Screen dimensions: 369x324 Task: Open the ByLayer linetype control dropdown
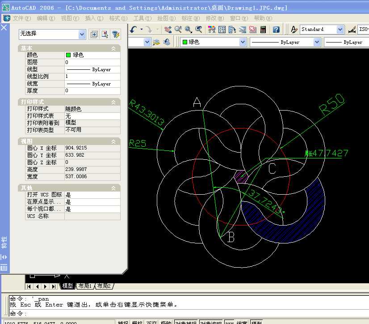tap(317, 42)
